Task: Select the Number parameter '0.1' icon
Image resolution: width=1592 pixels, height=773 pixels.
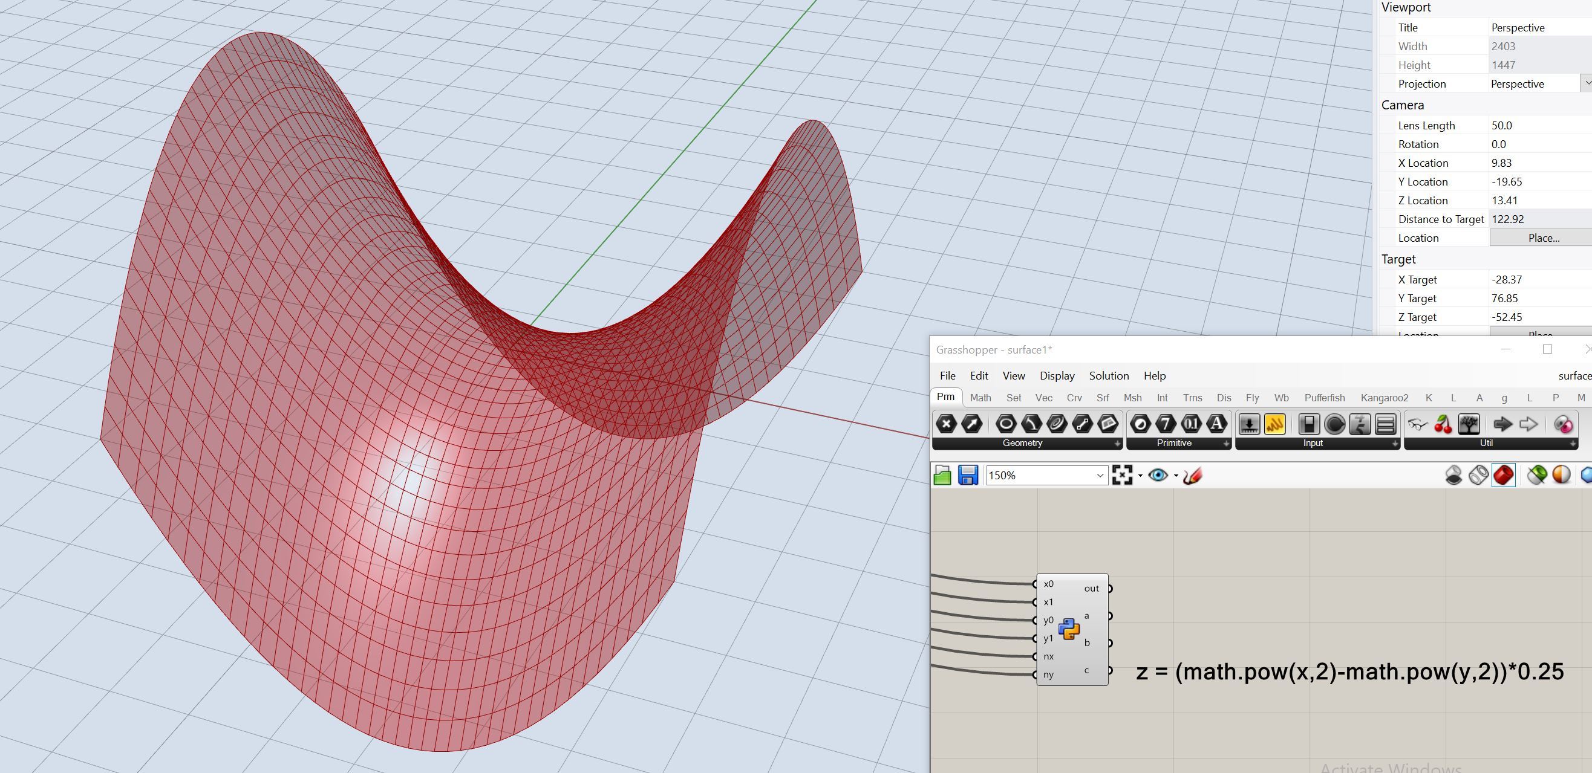Action: (x=1191, y=424)
